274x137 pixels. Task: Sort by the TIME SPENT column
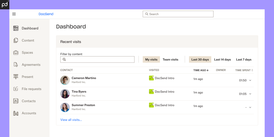point(244,70)
